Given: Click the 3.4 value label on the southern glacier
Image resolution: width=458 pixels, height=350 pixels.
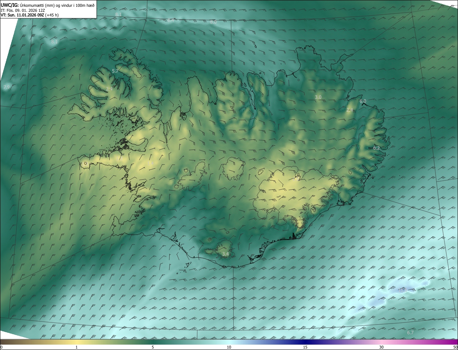Looking at the screenshot, I should pyautogui.click(x=225, y=254).
